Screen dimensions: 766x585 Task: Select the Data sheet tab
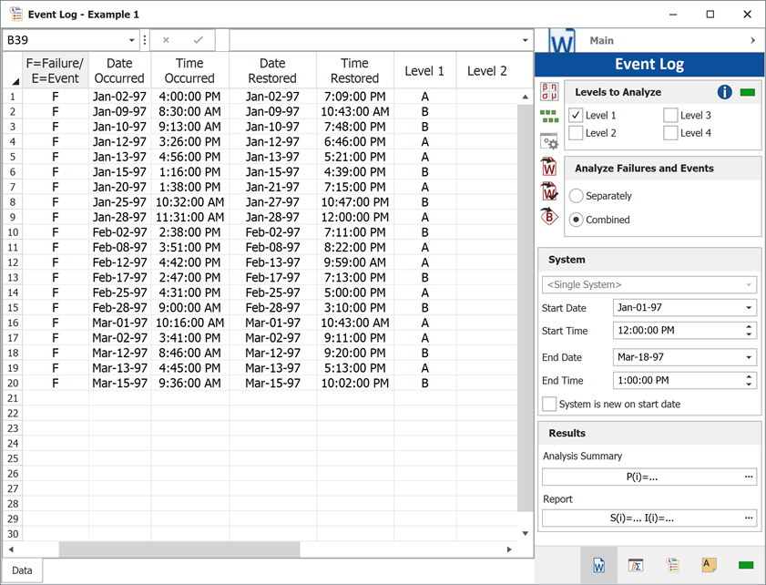(23, 570)
